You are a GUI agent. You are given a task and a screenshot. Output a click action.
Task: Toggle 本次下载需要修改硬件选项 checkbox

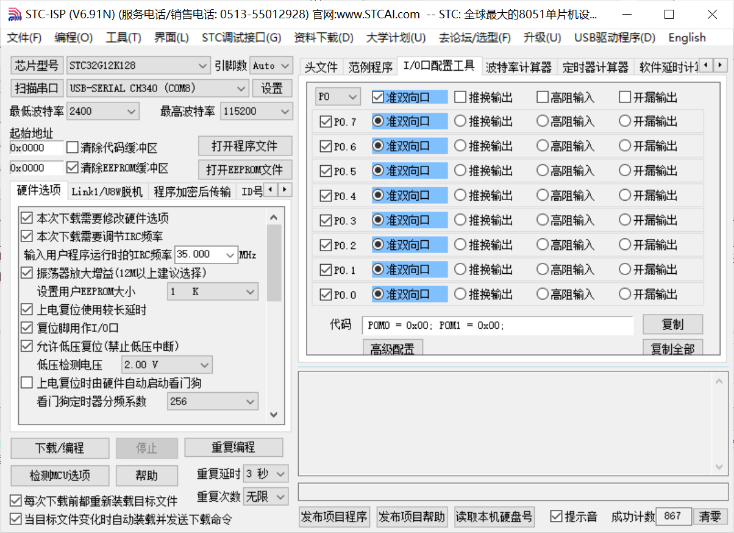(x=27, y=218)
